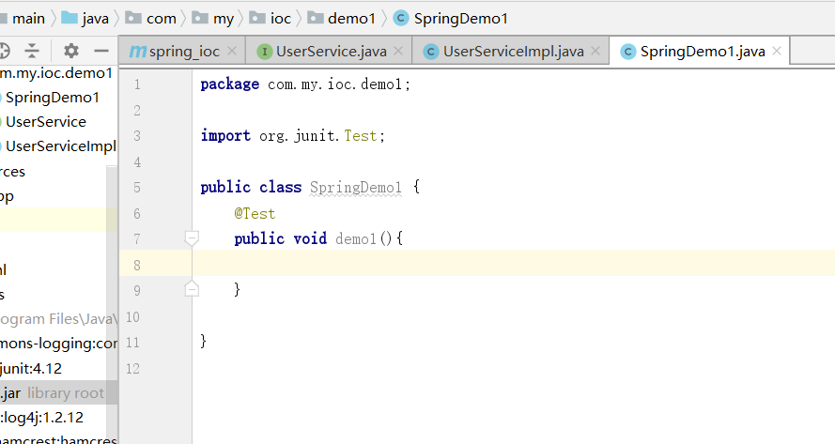
Task: Select SpringDemo1 in project tree
Action: point(53,98)
